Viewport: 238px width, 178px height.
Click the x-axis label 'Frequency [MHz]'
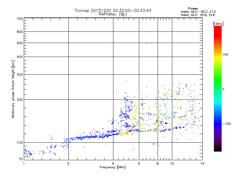tap(113, 167)
